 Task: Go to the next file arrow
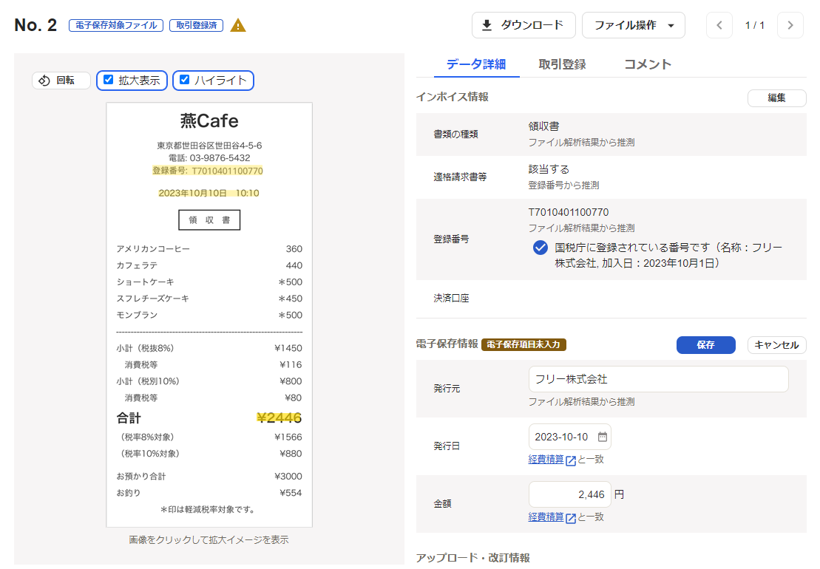coord(790,25)
